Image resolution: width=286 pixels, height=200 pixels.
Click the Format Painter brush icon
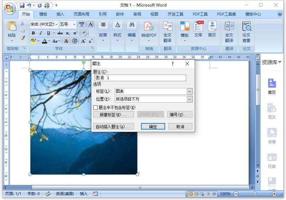pyautogui.click(x=22, y=38)
